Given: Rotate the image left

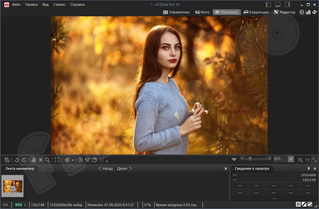Looking at the screenshot, I should (x=17, y=160).
